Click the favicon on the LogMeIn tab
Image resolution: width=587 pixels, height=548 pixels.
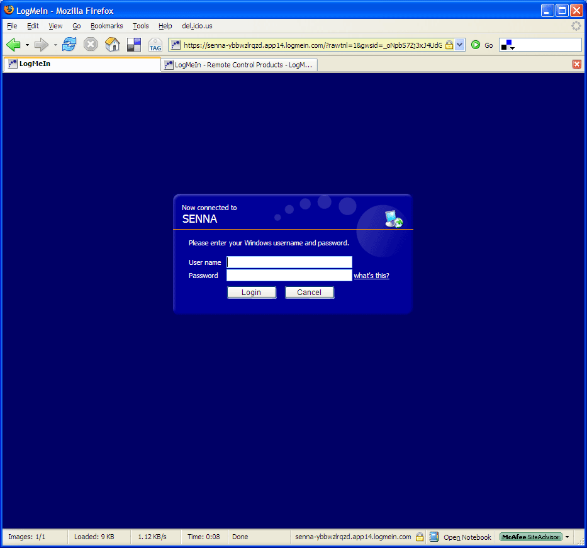[x=13, y=64]
